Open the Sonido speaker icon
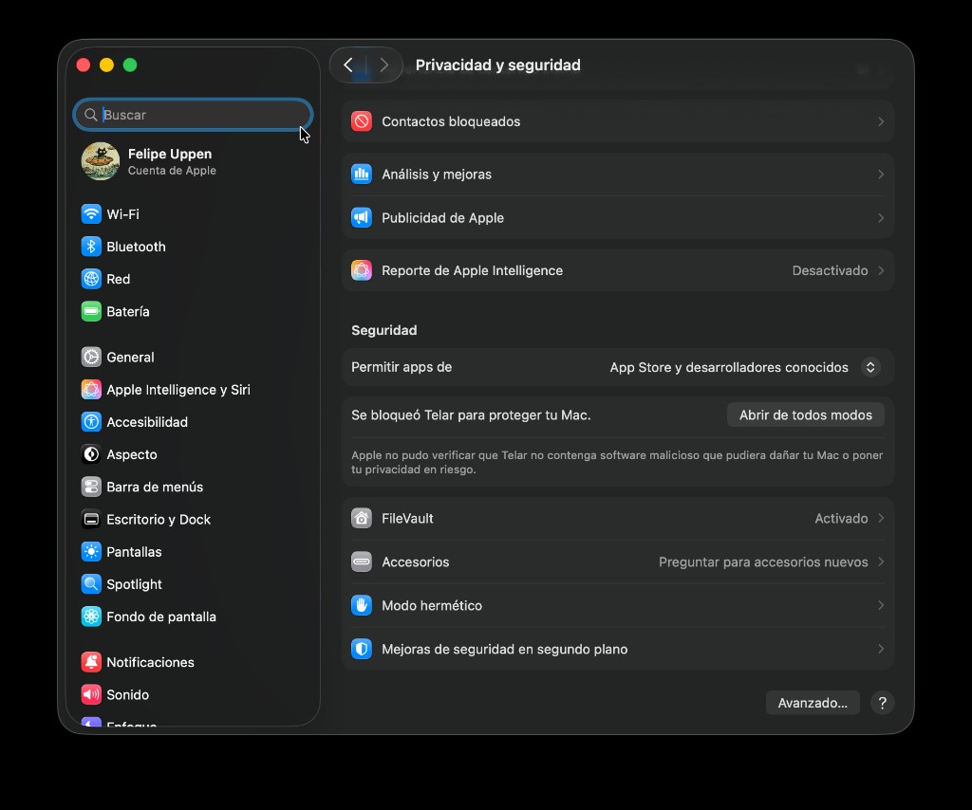 (x=91, y=695)
